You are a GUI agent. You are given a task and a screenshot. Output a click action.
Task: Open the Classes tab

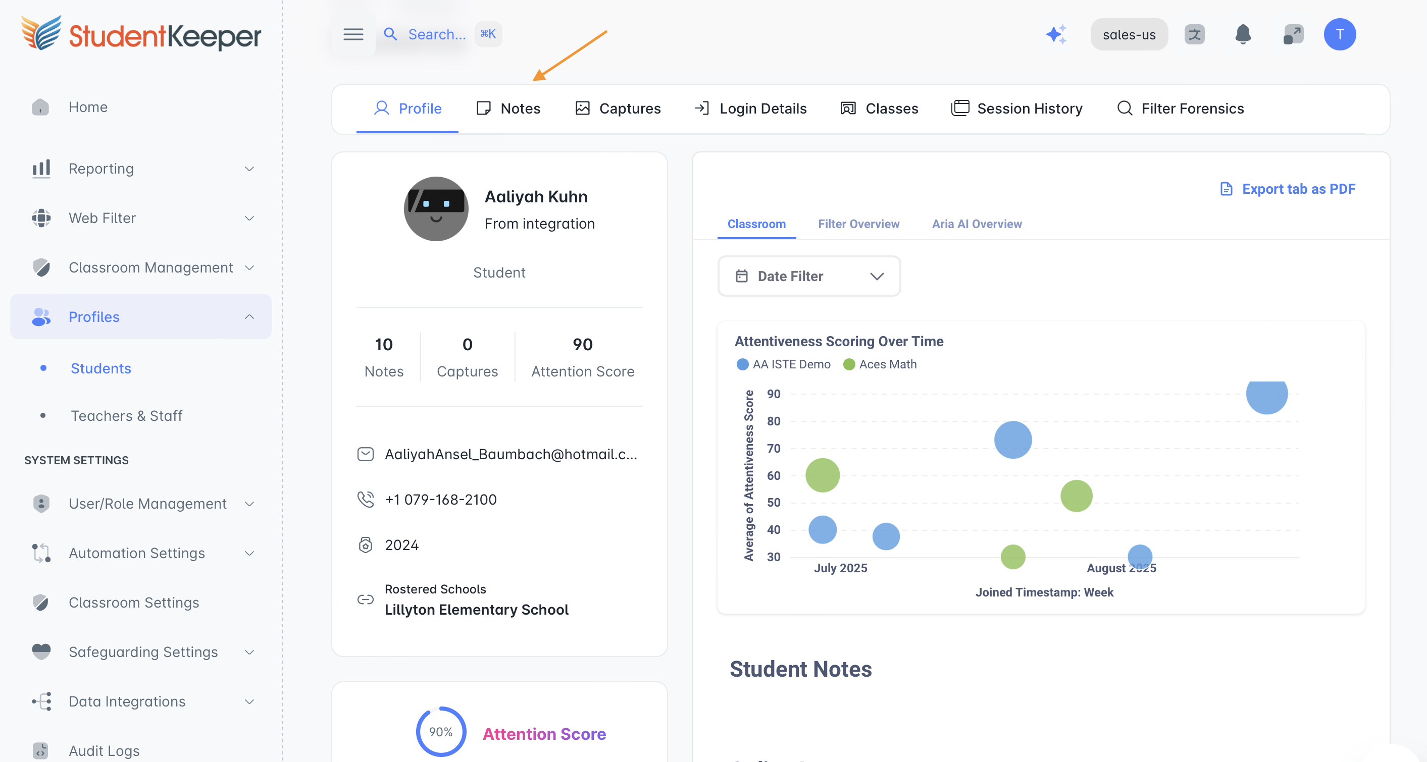(879, 108)
